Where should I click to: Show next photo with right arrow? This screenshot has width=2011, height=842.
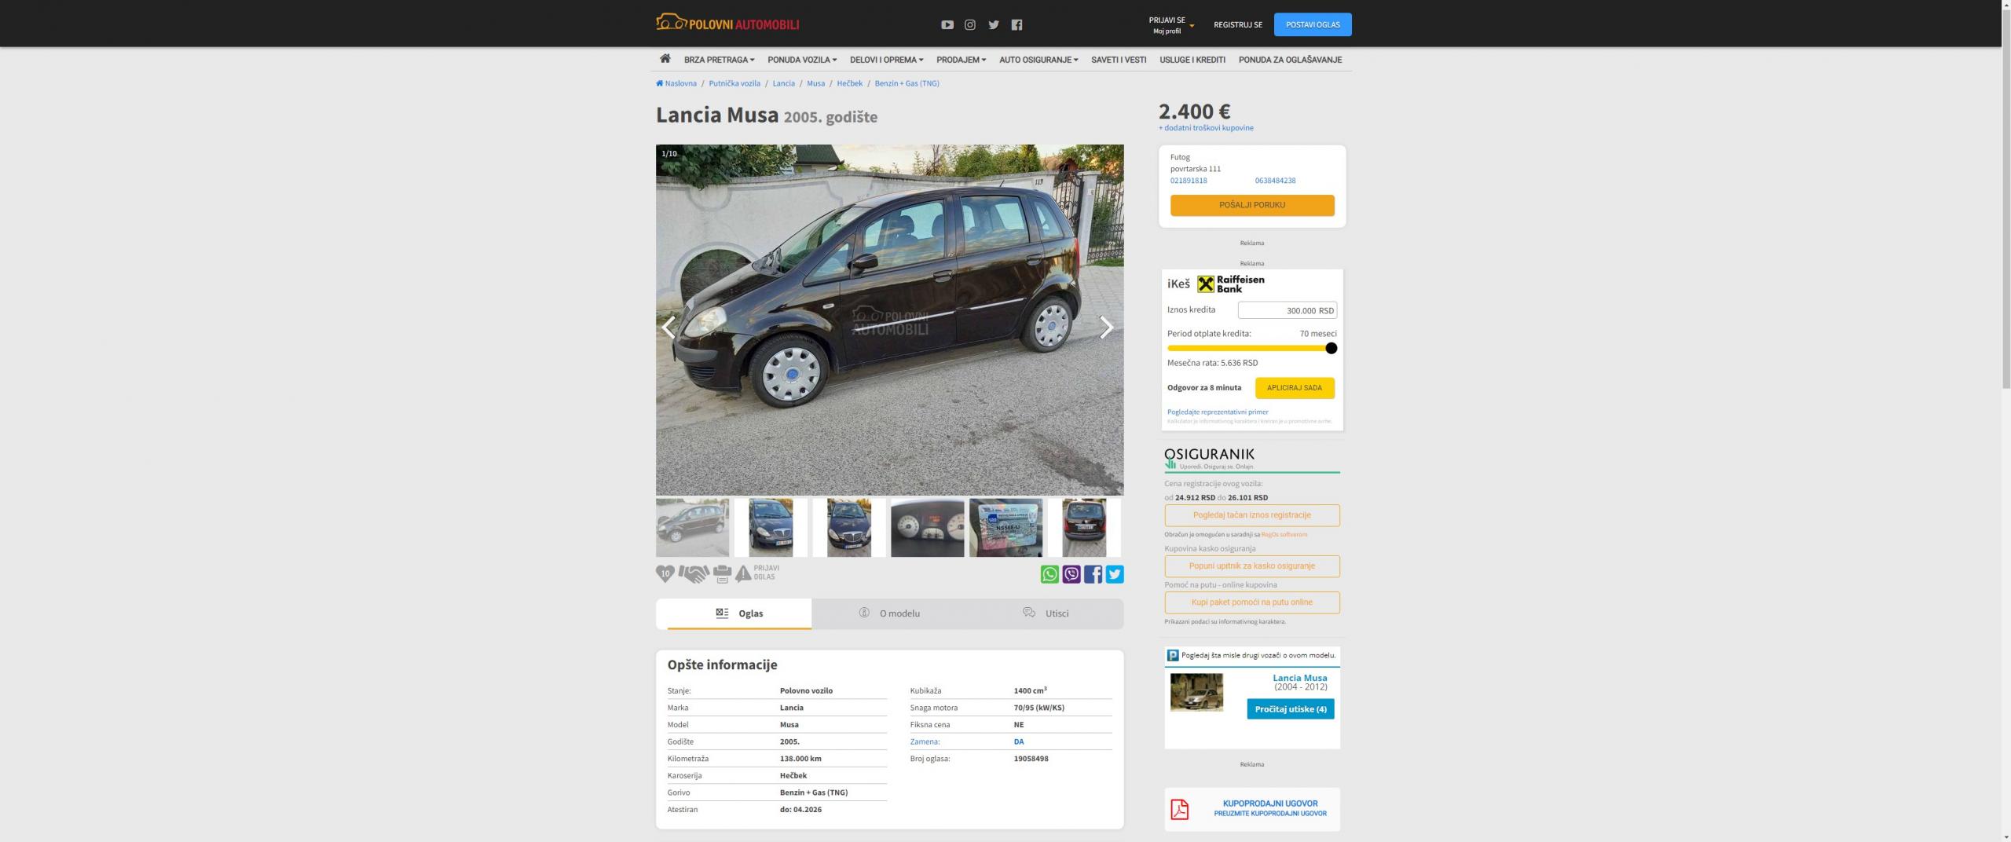coord(1106,328)
